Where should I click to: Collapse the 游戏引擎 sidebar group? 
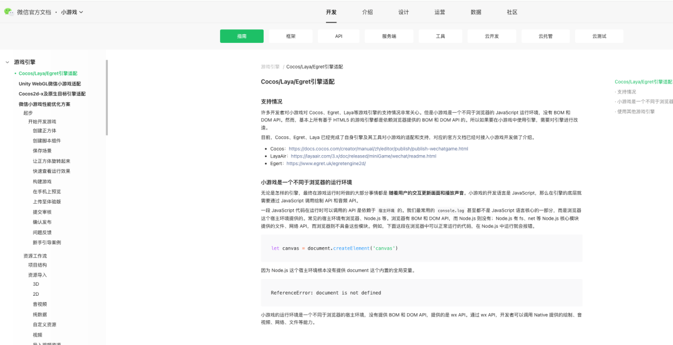7,62
